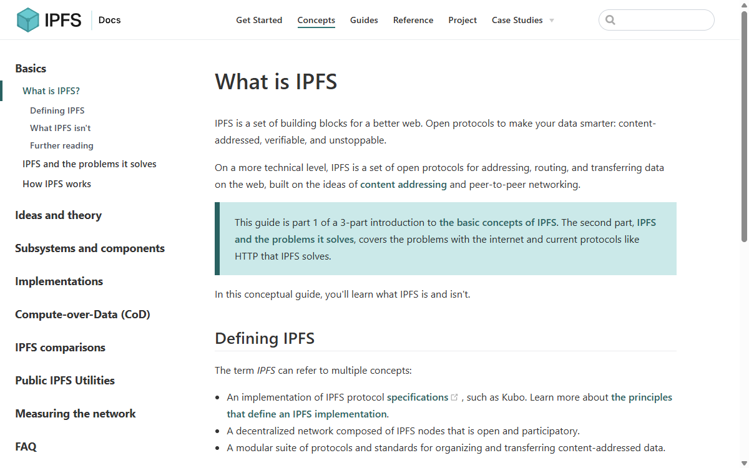This screenshot has height=468, width=749.
Task: Open IPFS and the problems it solves sidebar page
Action: click(x=89, y=164)
